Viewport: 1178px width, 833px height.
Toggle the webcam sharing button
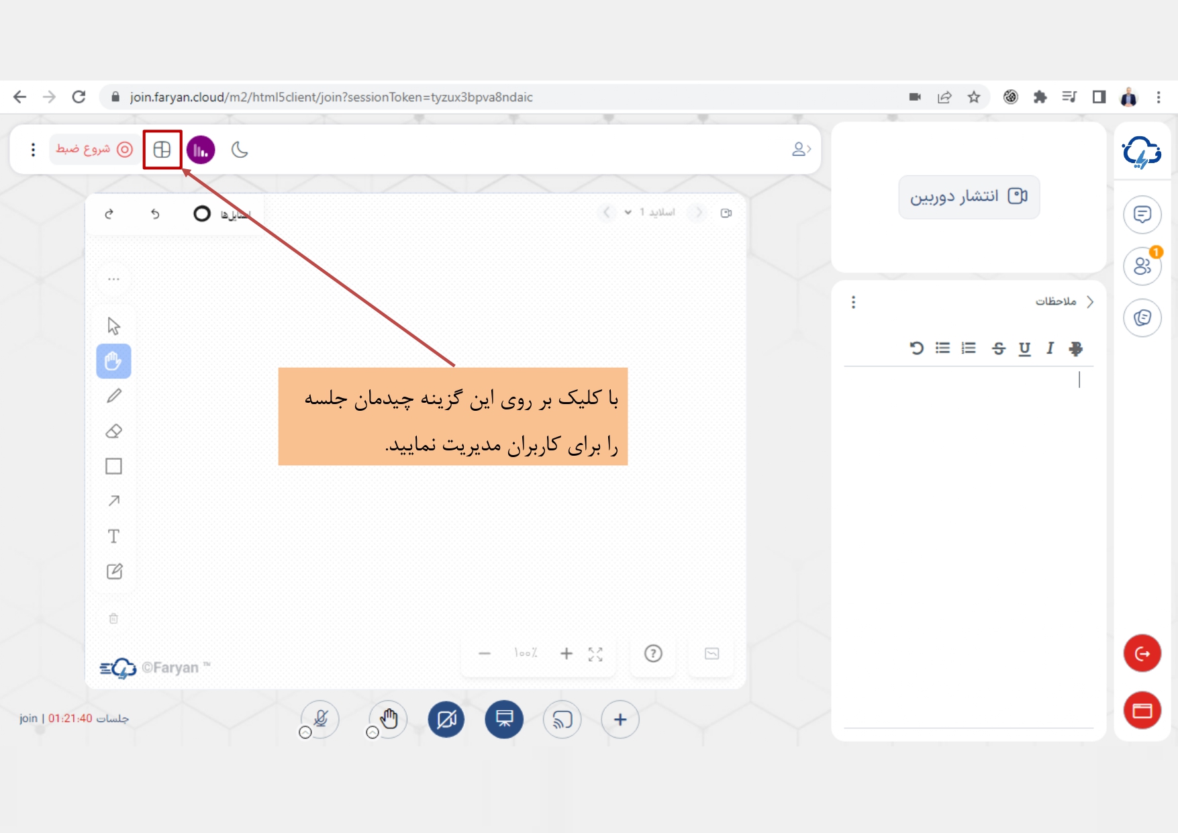[446, 720]
